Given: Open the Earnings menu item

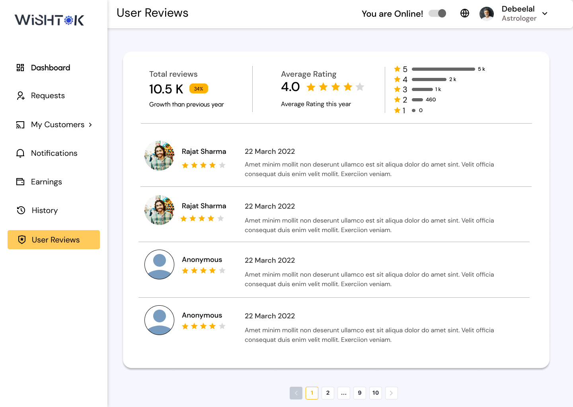Looking at the screenshot, I should tap(47, 182).
